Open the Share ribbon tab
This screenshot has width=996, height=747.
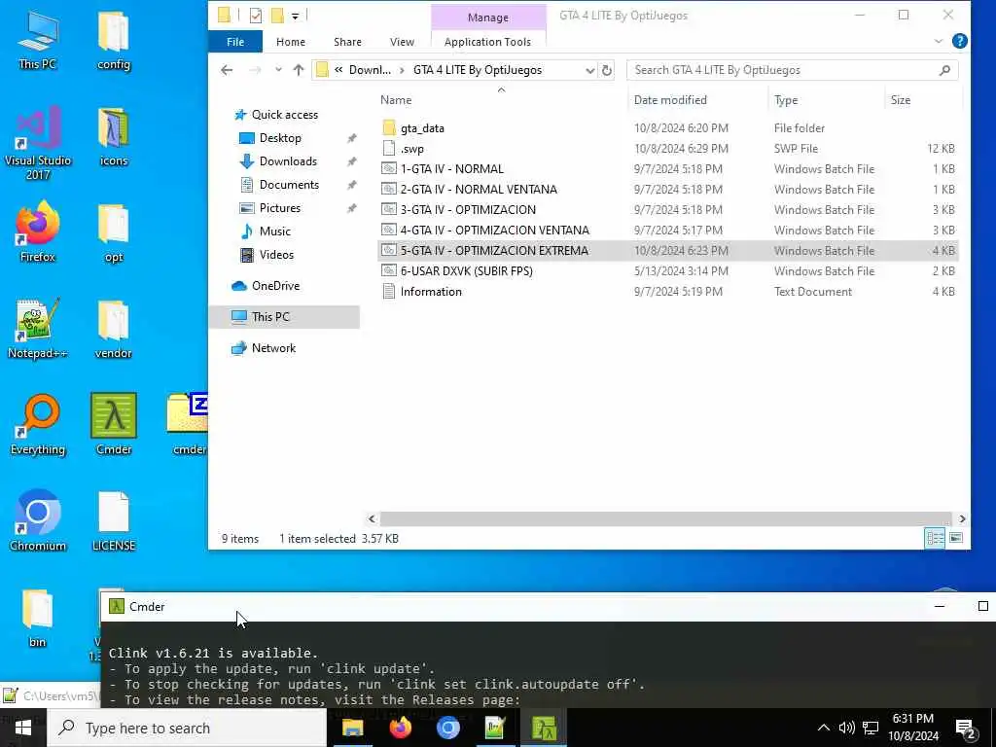pos(347,41)
